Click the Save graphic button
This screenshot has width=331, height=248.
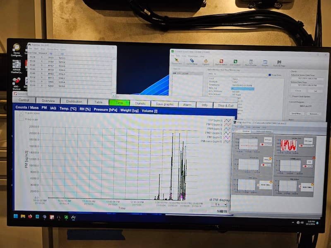165,104
